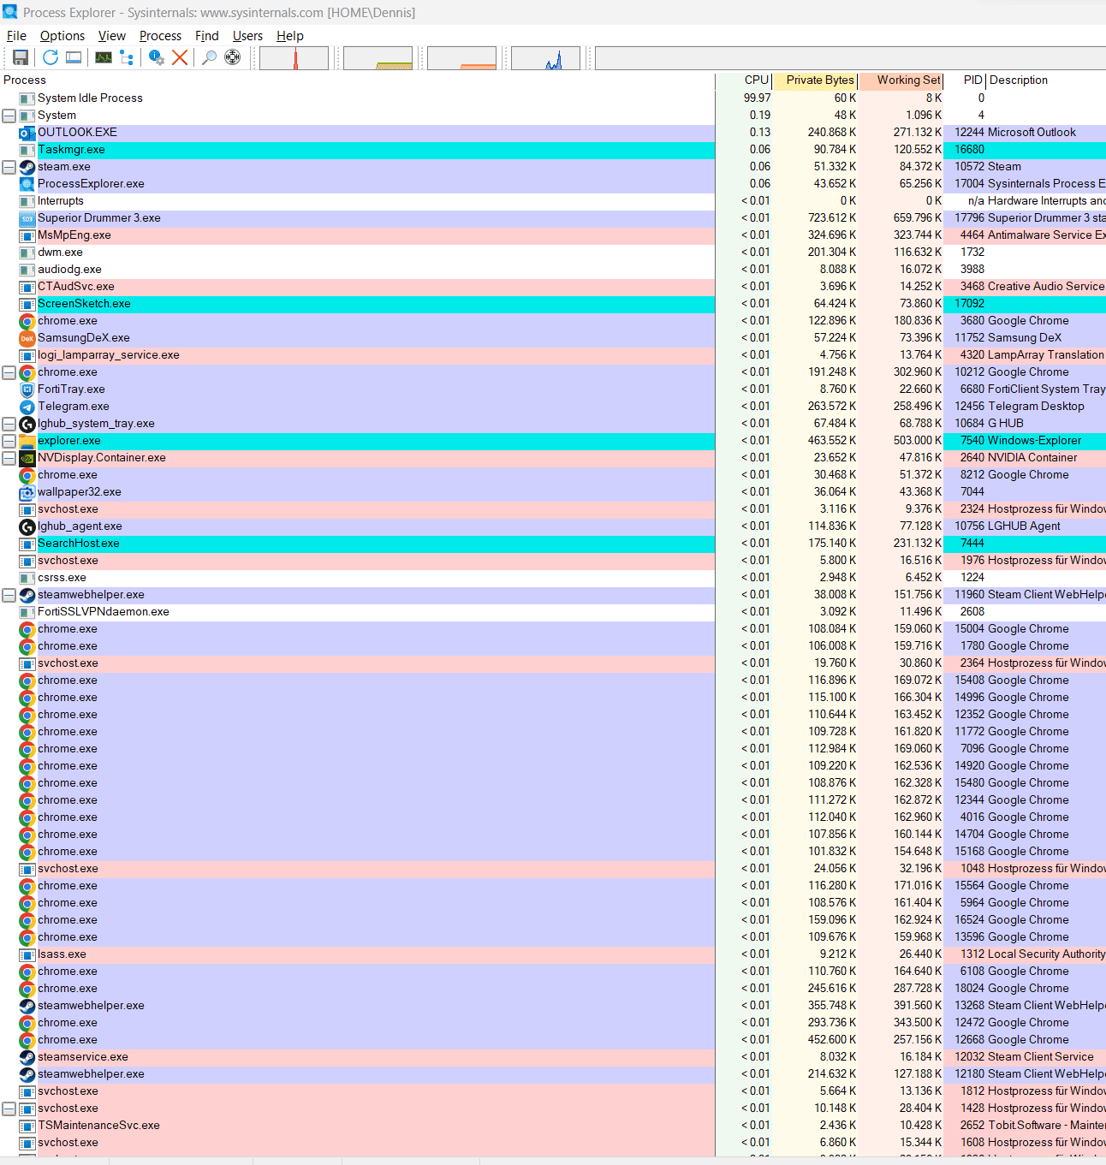Click the NVDisplay.Container.exe icon

click(x=27, y=458)
